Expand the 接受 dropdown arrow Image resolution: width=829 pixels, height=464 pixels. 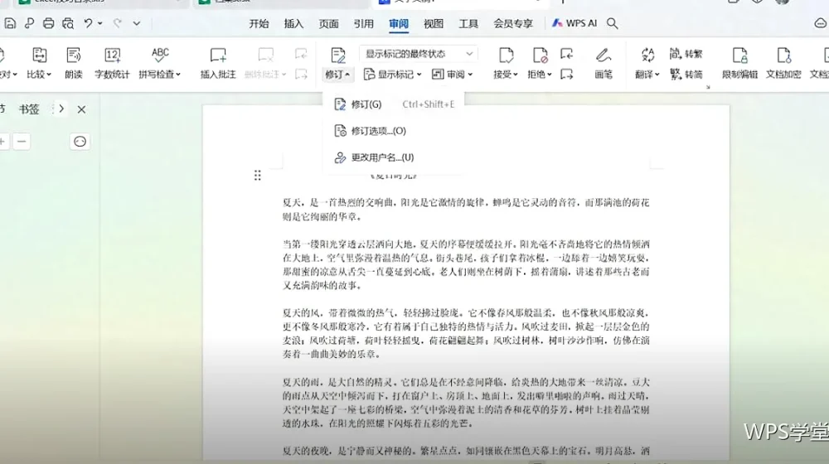pyautogui.click(x=515, y=75)
